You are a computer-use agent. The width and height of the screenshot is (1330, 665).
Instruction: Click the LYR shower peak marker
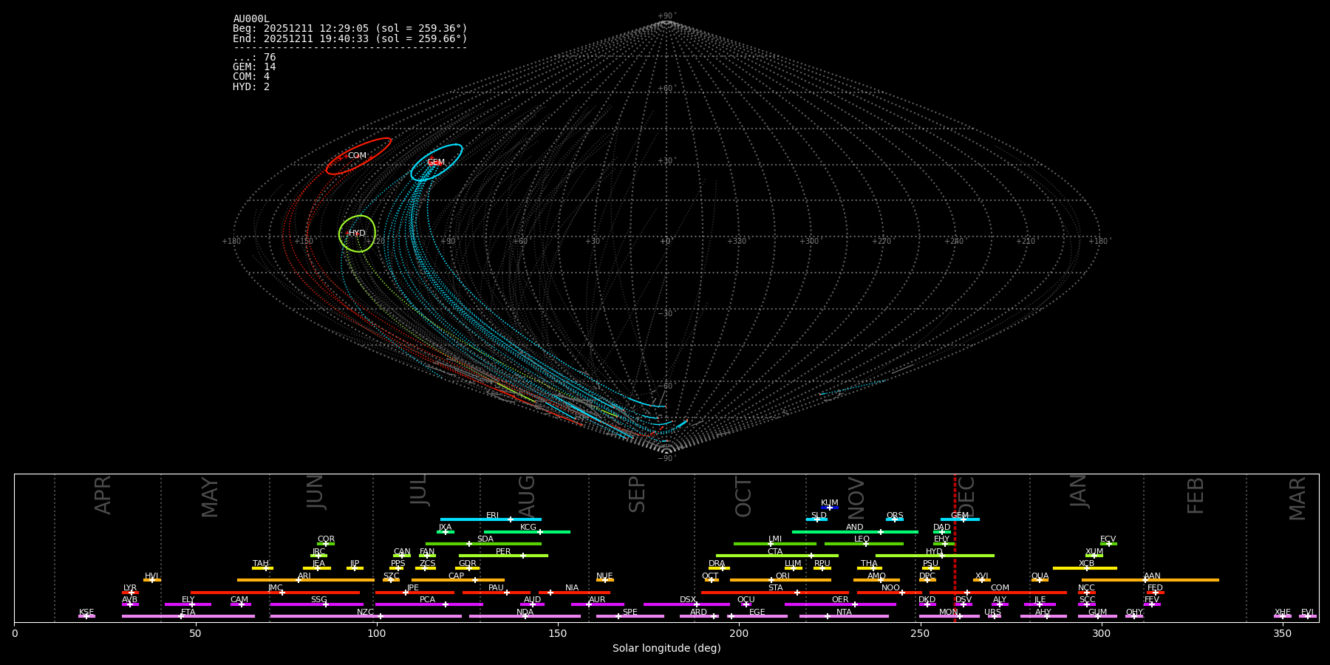pyautogui.click(x=131, y=593)
